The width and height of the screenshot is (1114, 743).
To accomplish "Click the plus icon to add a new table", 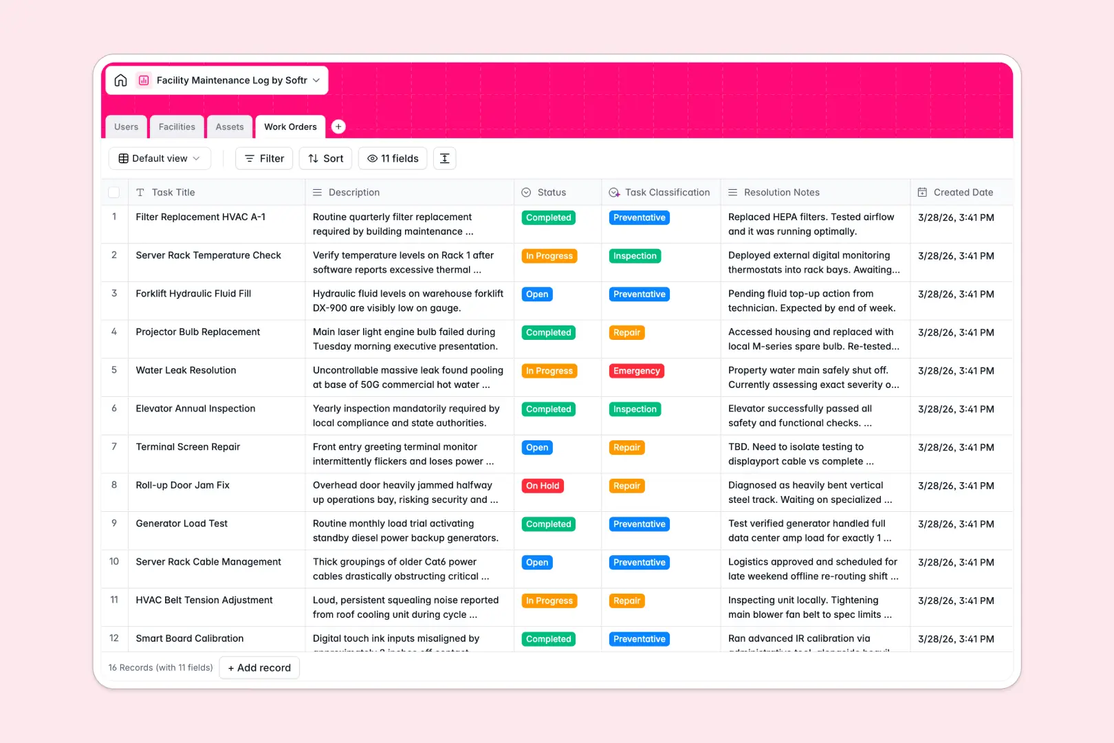I will [x=338, y=127].
